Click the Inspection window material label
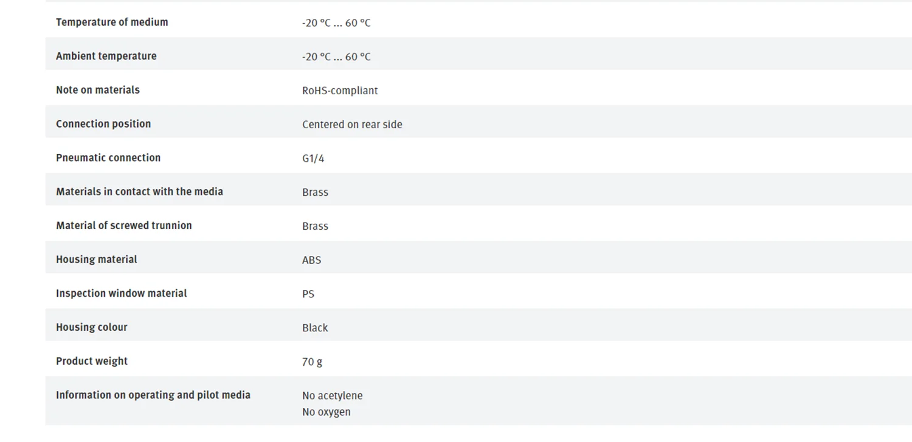912x442 pixels. [x=122, y=293]
